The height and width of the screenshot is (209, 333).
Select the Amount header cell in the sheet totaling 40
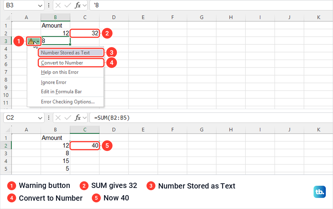tap(55, 138)
